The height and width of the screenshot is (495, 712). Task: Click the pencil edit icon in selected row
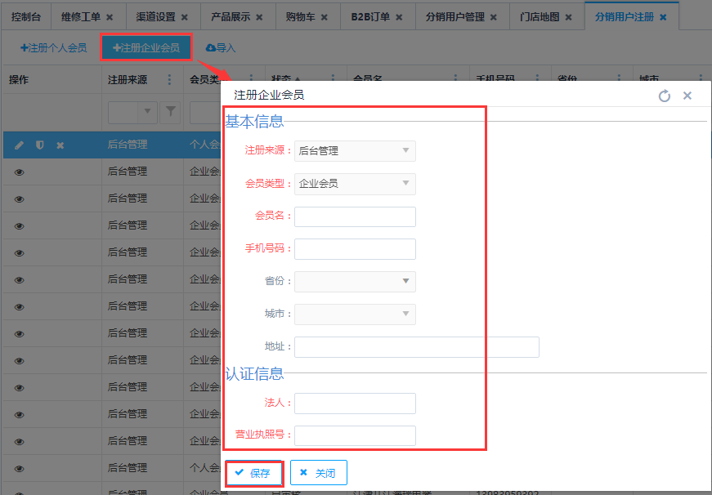20,145
